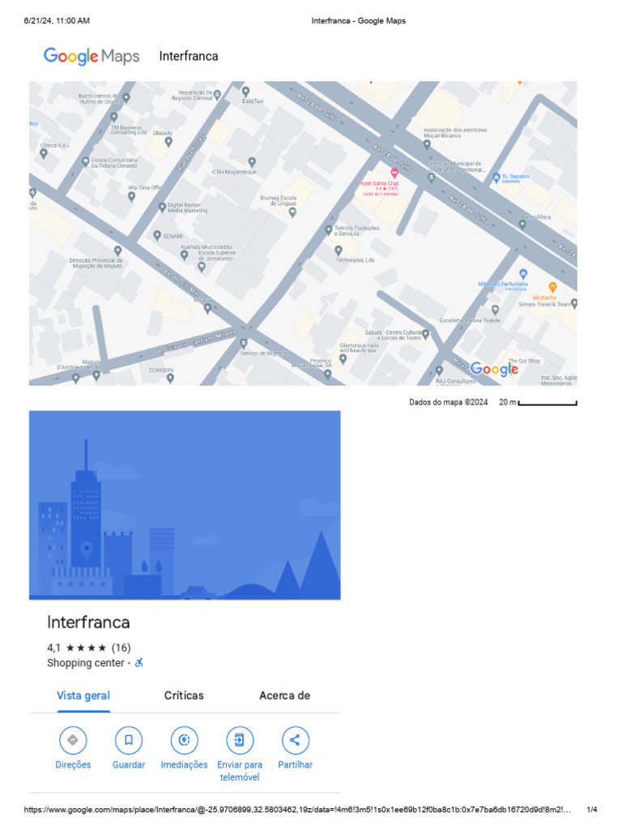The width and height of the screenshot is (622, 830).
Task: Open Escolinha Mwana Tsakile pin
Action: coord(495,310)
